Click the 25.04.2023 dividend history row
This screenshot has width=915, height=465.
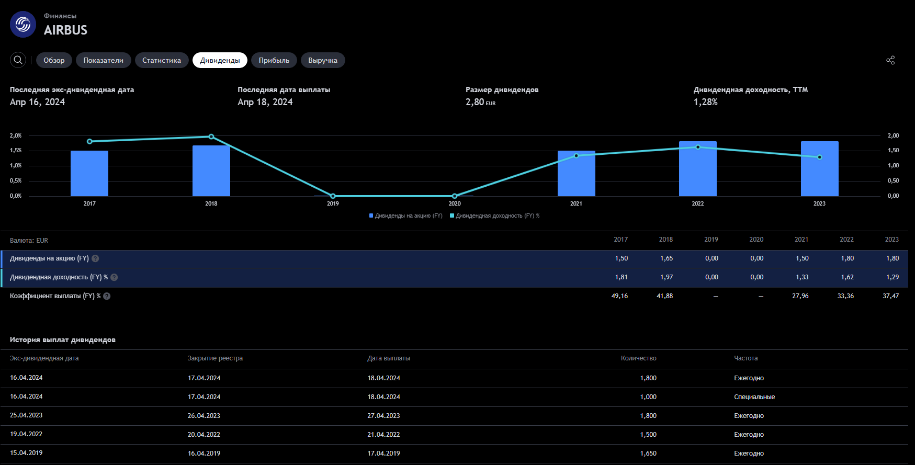pos(454,416)
